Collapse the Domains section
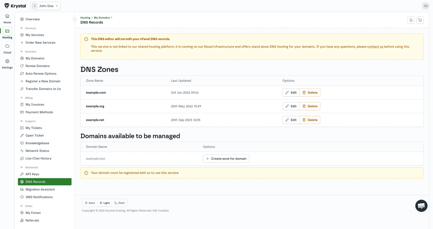The image size is (433, 229). click(x=28, y=52)
